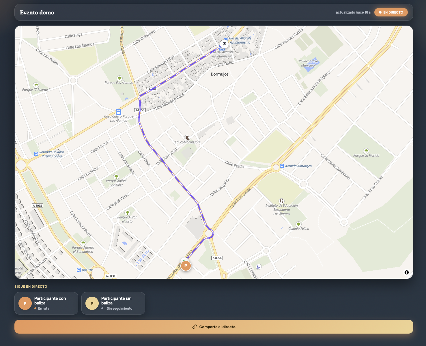426x346 pixels.
Task: Click the Calle Rosa Chacel label
Action: click(373, 188)
